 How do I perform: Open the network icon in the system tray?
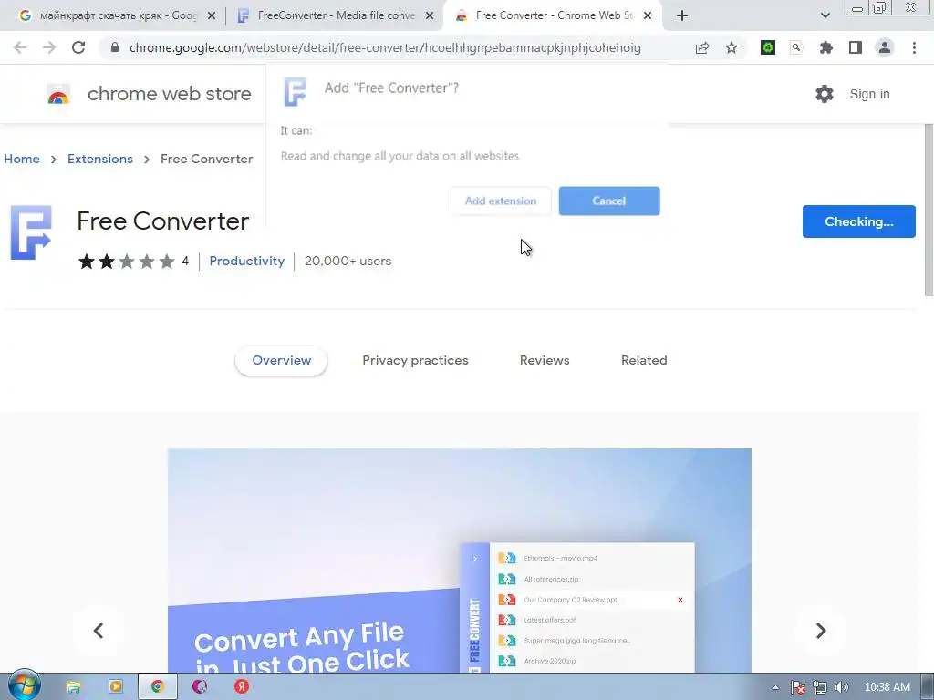[820, 687]
